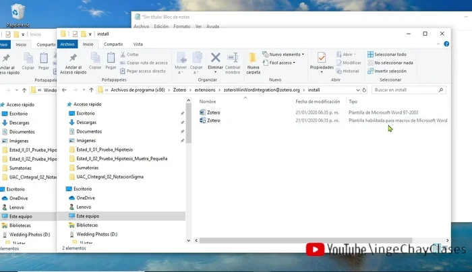Click Modificar in the Abrir group
Viewport: 472px width, 272px height.
tap(349, 63)
